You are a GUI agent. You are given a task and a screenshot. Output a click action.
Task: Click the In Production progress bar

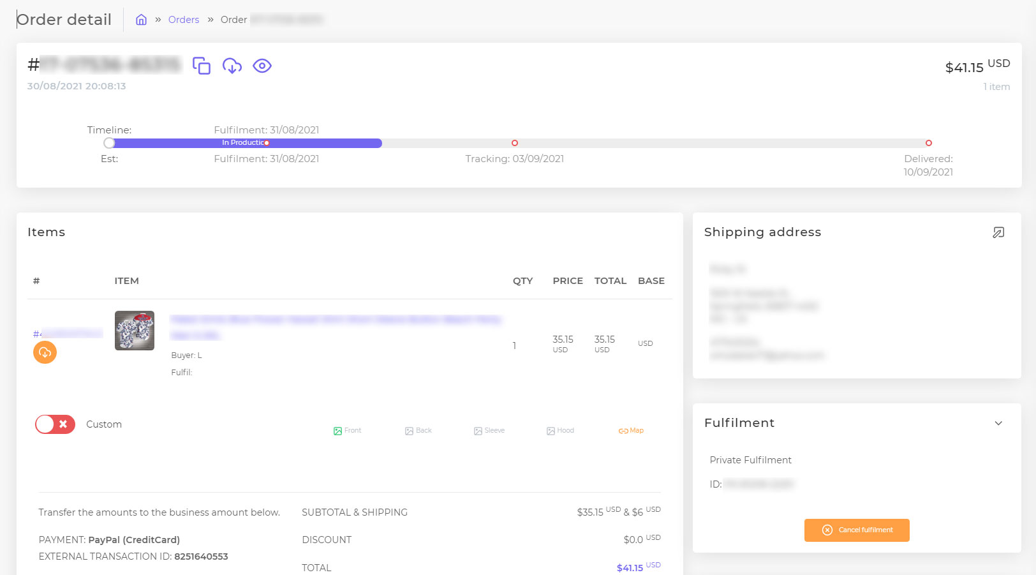tap(246, 143)
